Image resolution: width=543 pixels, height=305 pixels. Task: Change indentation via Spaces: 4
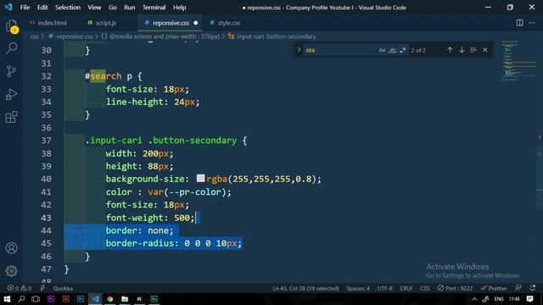358,288
